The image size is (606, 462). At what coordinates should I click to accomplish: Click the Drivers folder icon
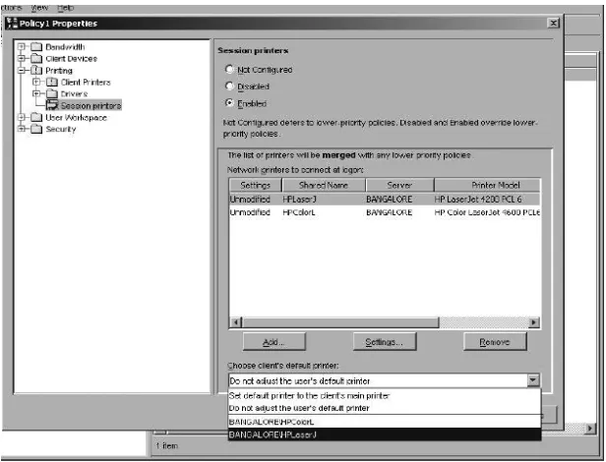[51, 93]
